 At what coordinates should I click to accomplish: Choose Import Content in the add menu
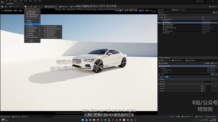32,11
